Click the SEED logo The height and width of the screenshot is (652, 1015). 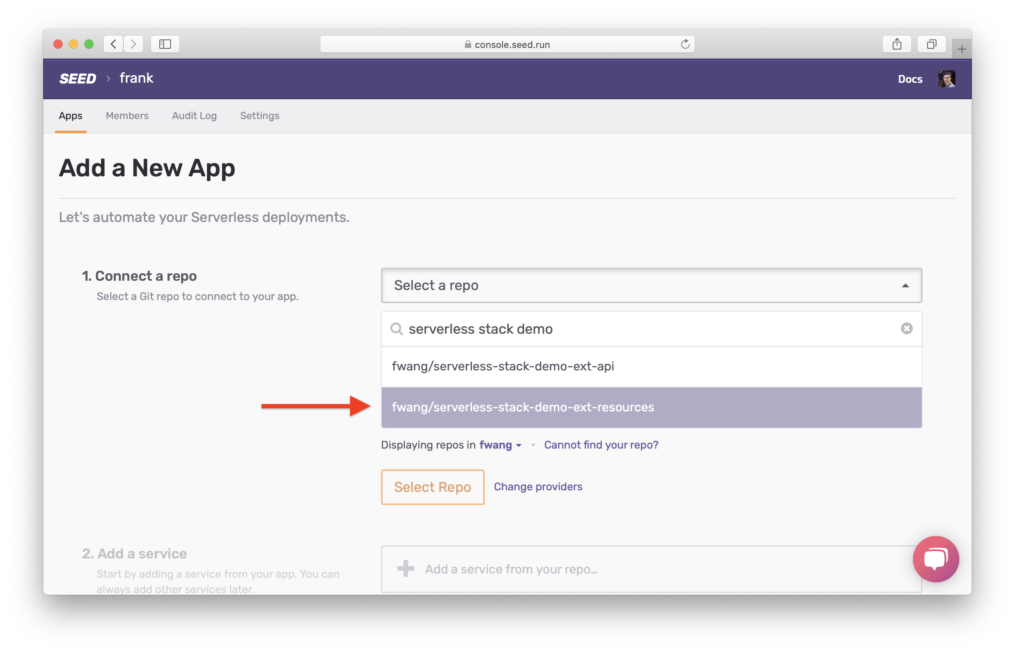pos(78,79)
